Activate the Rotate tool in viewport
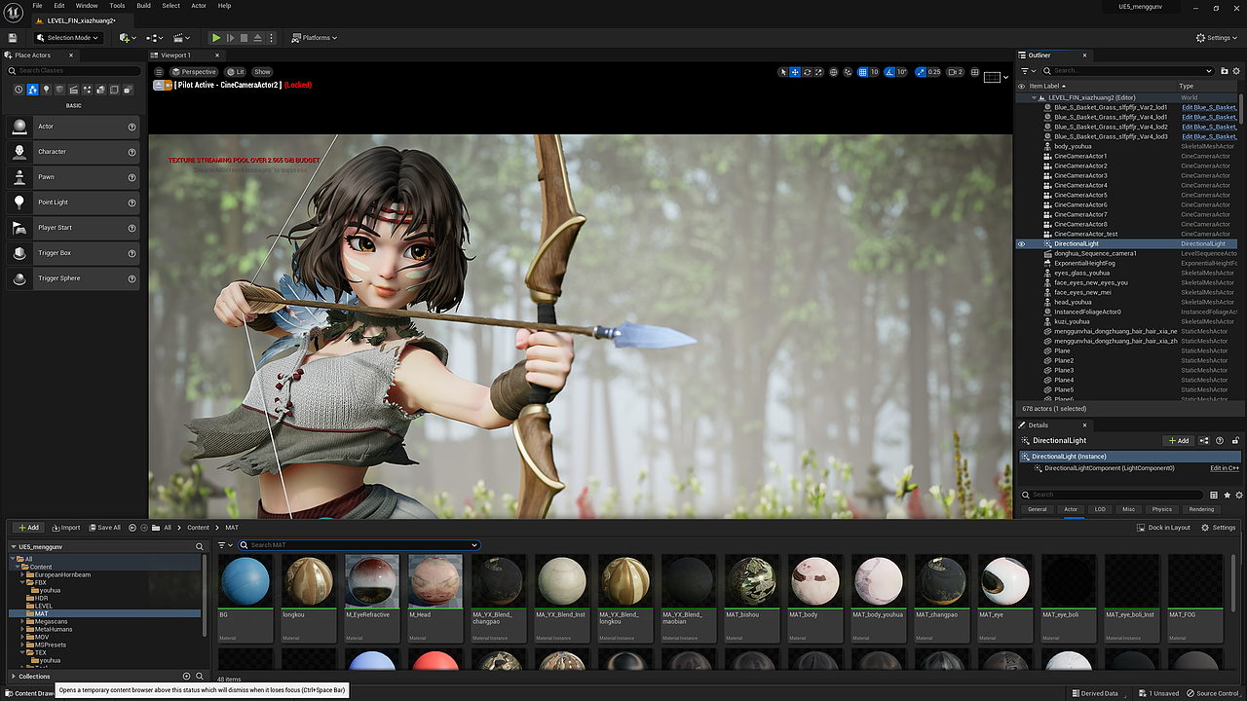Image resolution: width=1247 pixels, height=701 pixels. tap(807, 72)
